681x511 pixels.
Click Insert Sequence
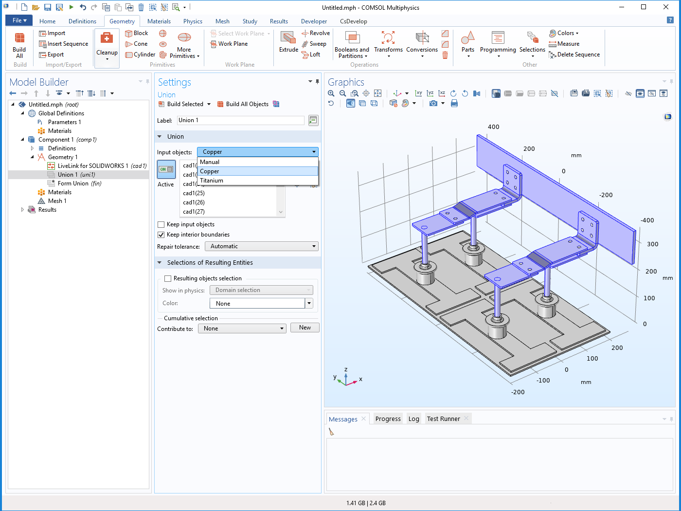(x=64, y=44)
